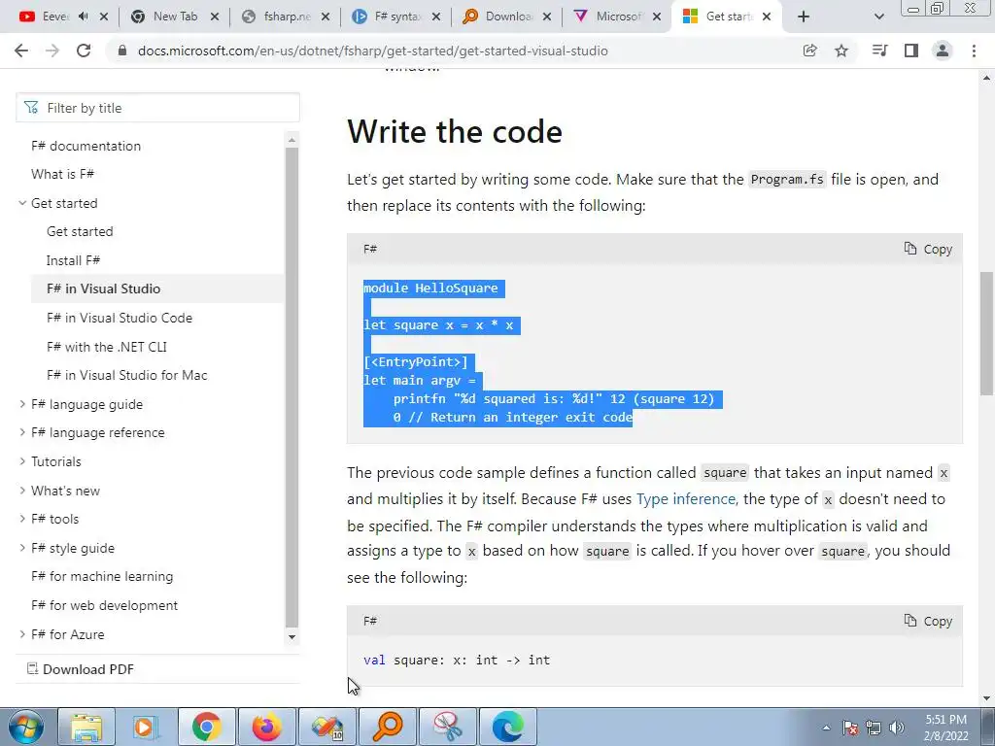Open the media player taskbar icon
Screen dimensions: 995x746
click(146, 727)
